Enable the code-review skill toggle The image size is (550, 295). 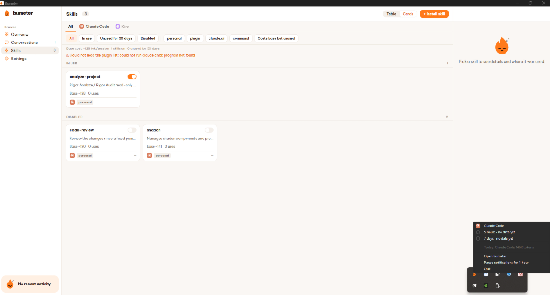(132, 130)
